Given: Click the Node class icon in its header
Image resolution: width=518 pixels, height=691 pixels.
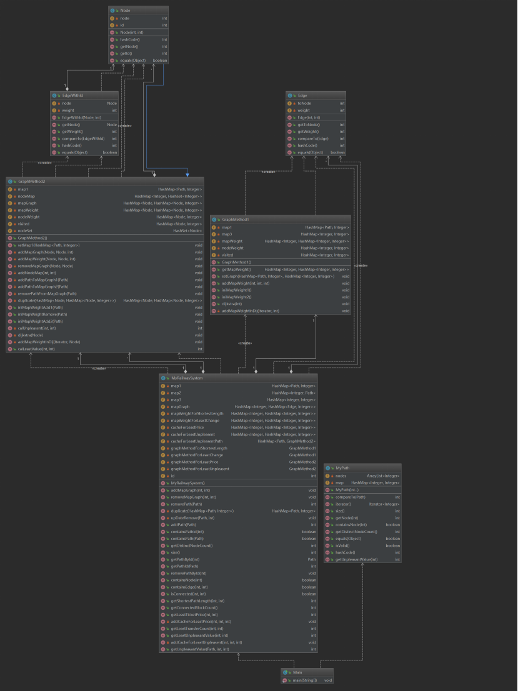Looking at the screenshot, I should pos(112,10).
